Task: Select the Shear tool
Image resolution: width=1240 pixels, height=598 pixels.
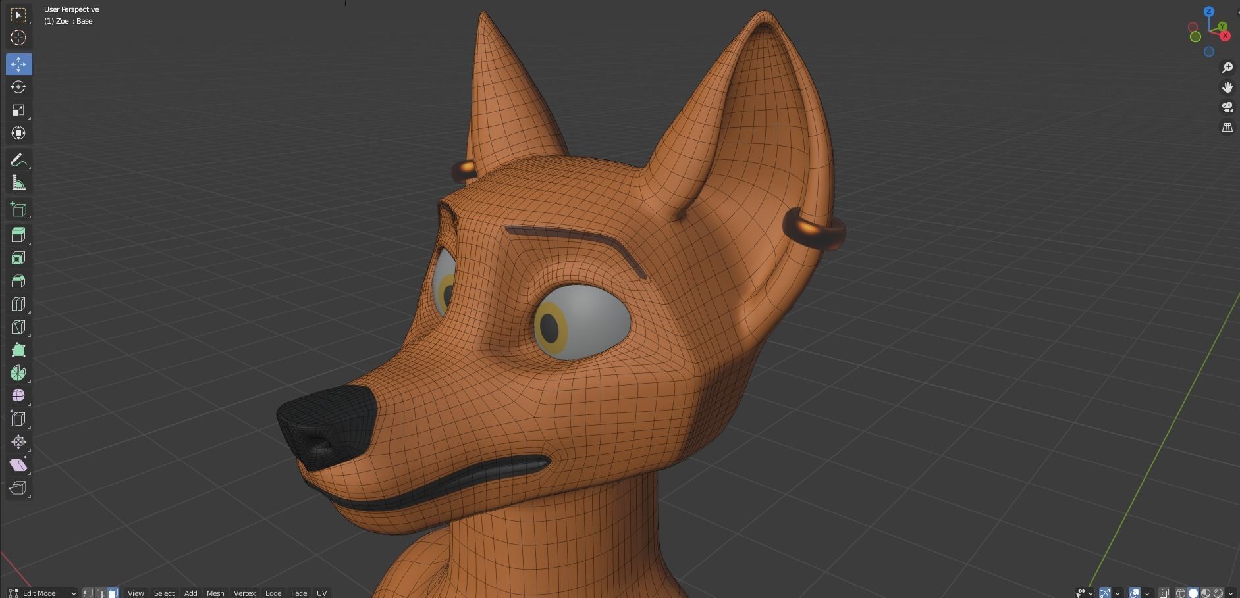Action: pyautogui.click(x=18, y=464)
